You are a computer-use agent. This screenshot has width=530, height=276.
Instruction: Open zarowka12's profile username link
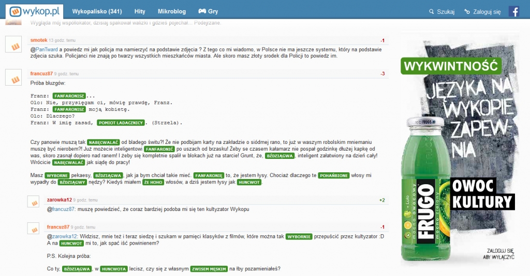pos(59,200)
